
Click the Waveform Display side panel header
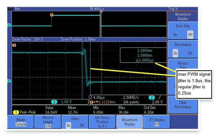click(183, 17)
